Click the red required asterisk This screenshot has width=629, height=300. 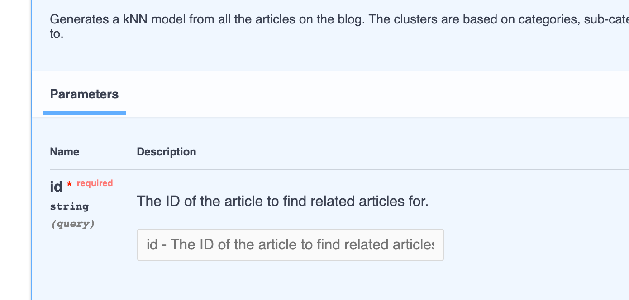[x=69, y=184]
